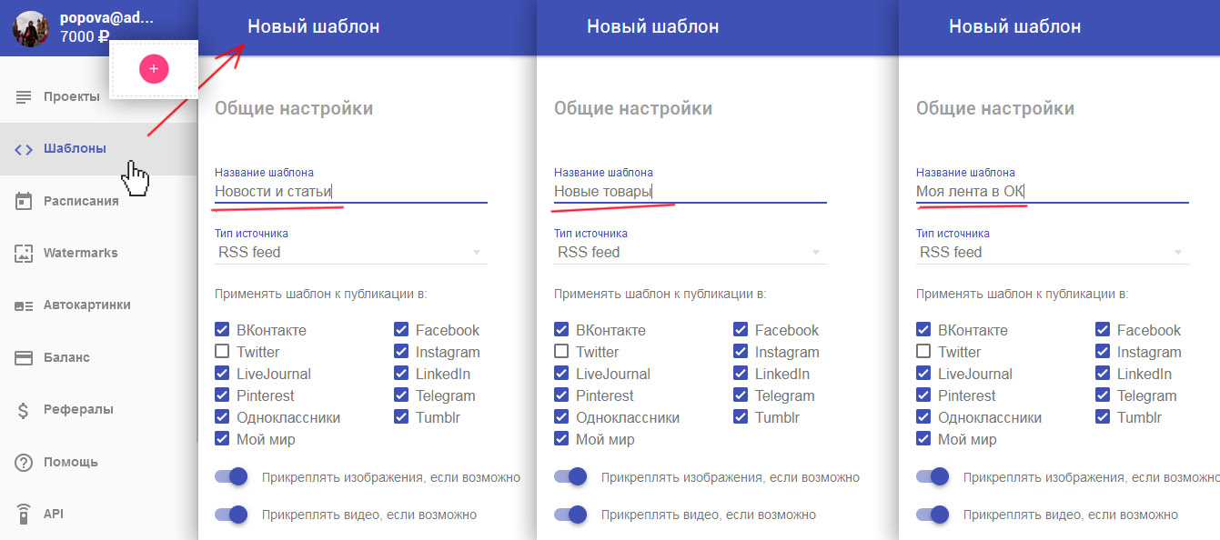
Task: Open source type dropdown in first panel
Action: click(x=350, y=252)
